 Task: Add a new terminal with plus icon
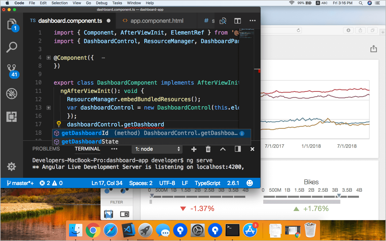click(x=194, y=149)
